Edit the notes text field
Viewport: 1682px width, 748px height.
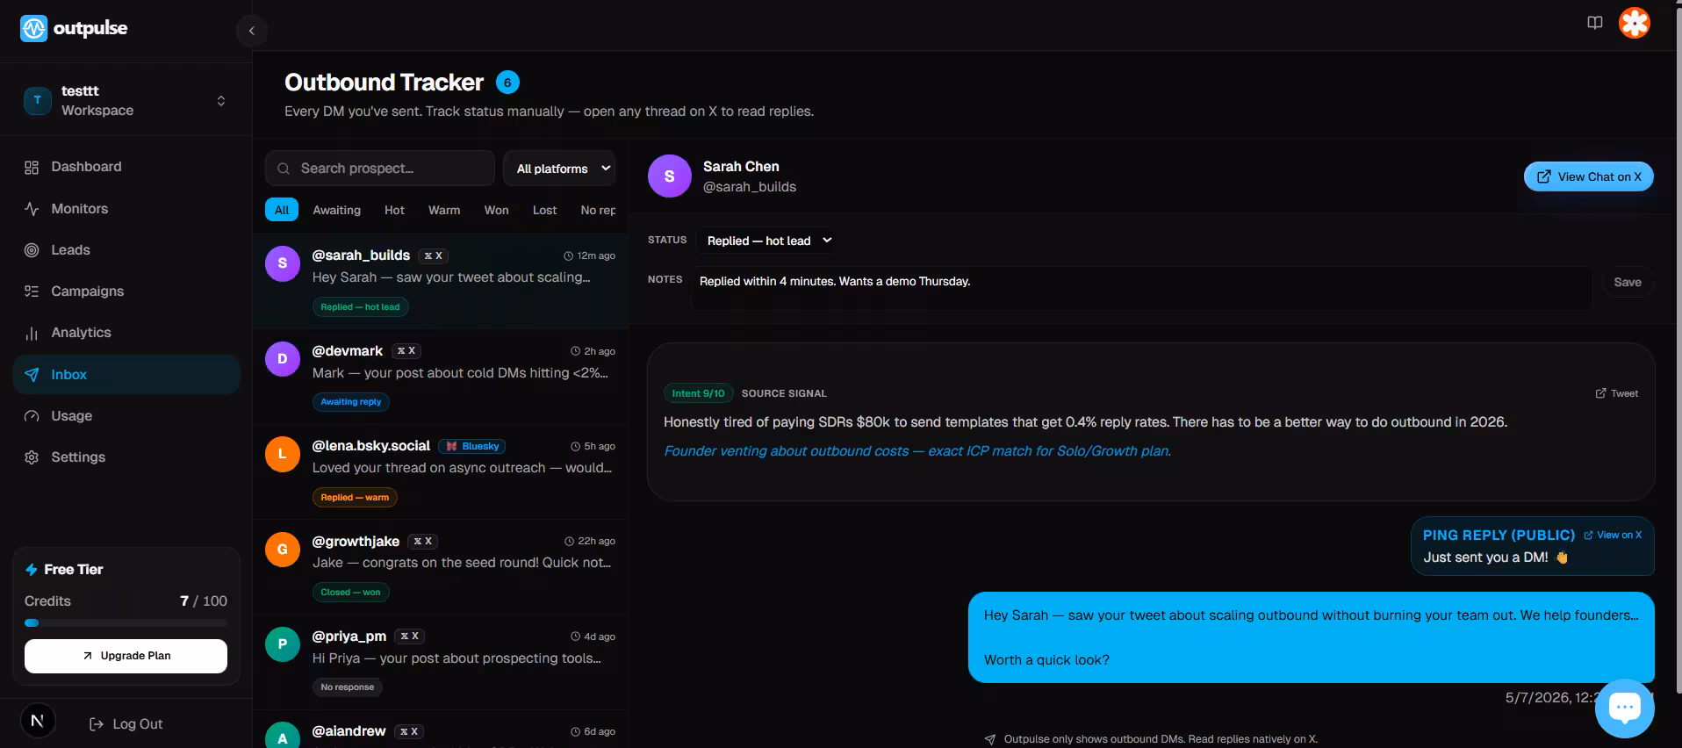[1142, 288]
